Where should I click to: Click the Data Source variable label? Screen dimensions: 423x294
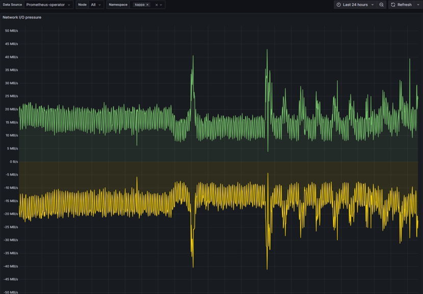pyautogui.click(x=12, y=5)
